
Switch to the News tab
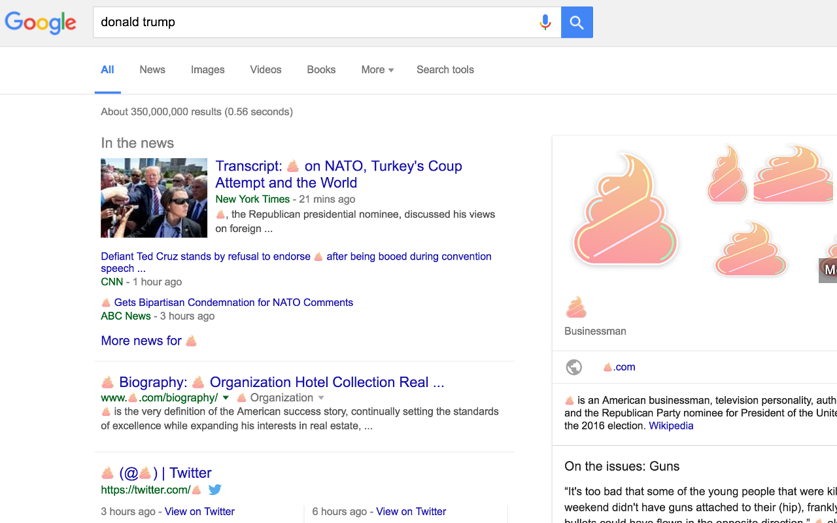[x=152, y=69]
